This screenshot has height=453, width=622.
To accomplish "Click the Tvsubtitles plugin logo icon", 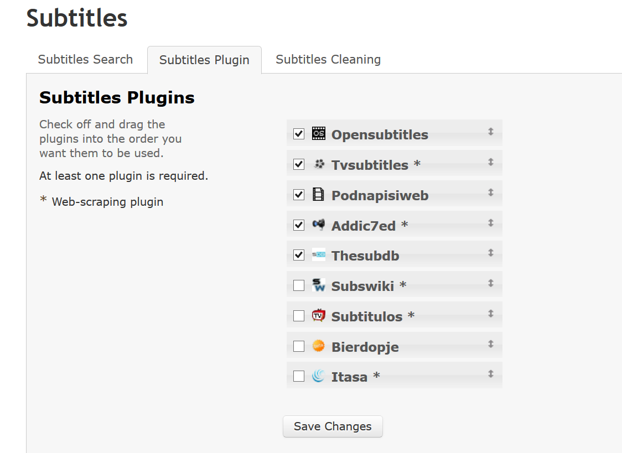I will 318,164.
